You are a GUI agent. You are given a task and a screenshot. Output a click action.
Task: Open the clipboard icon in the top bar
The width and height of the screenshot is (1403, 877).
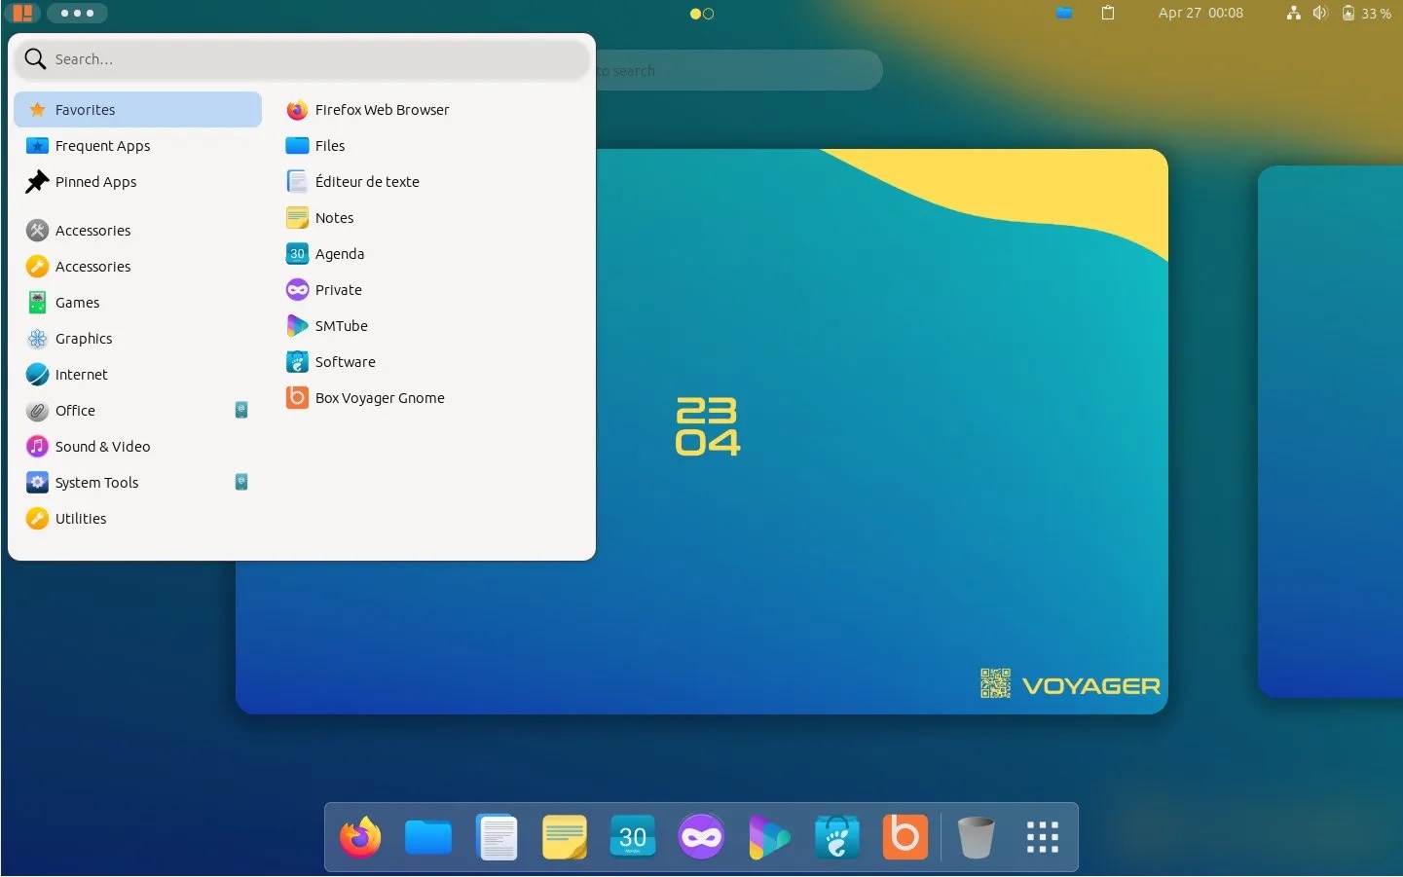1107,13
